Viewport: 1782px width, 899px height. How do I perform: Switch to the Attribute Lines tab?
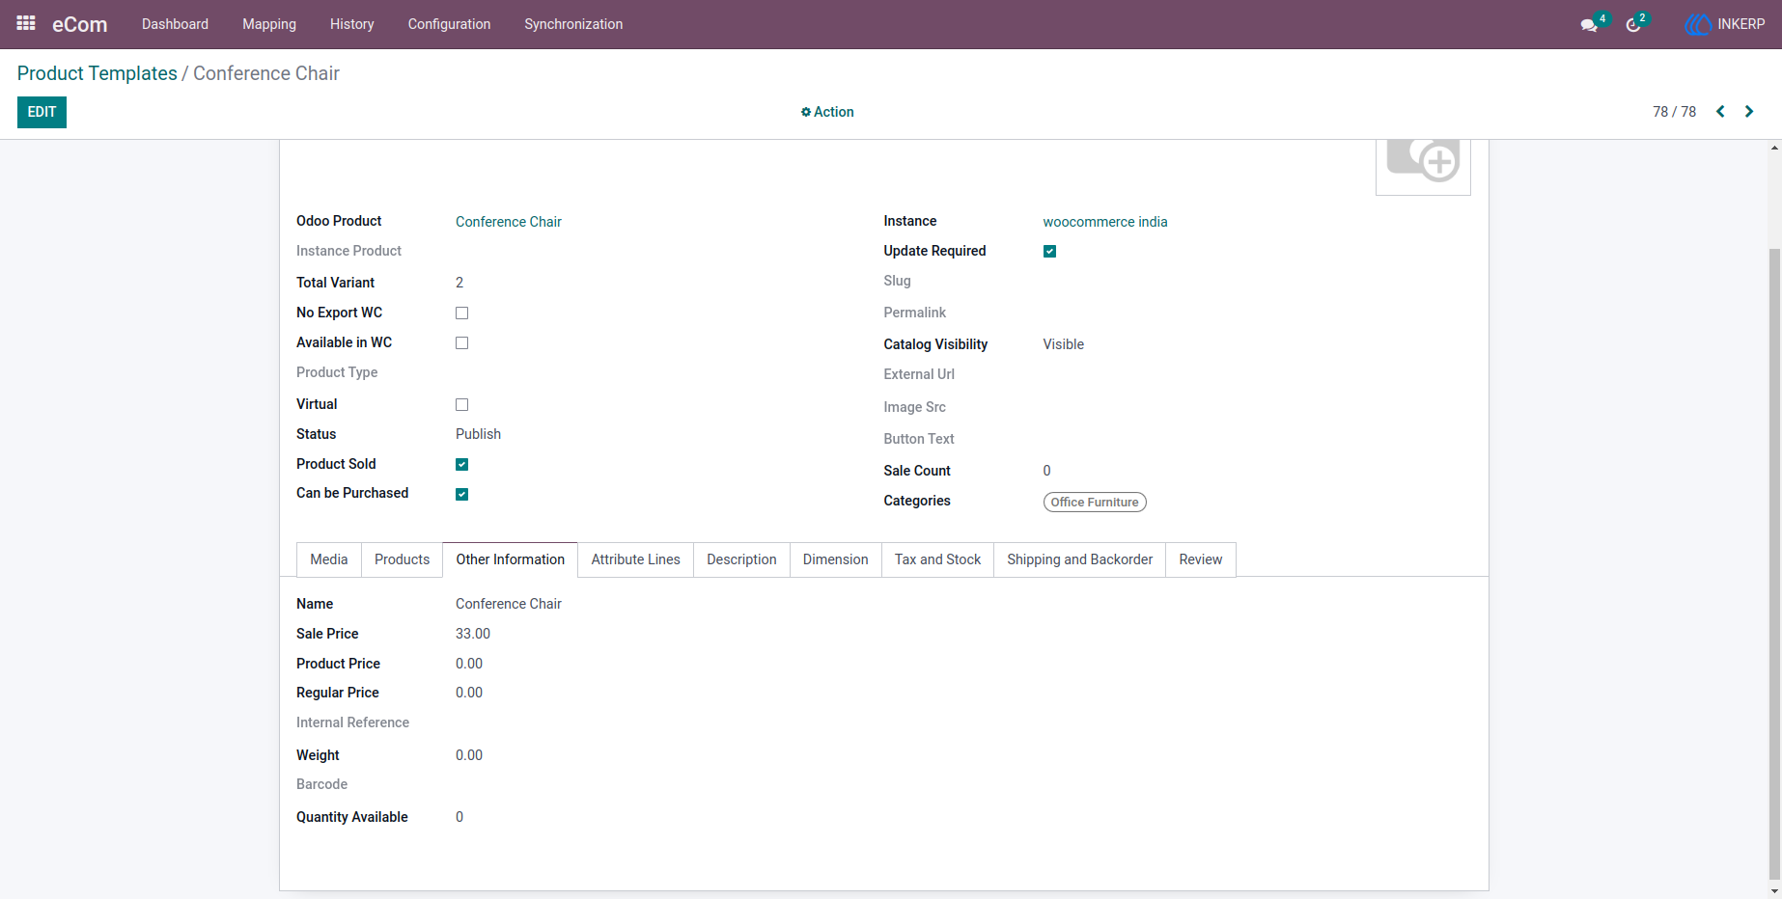636,559
